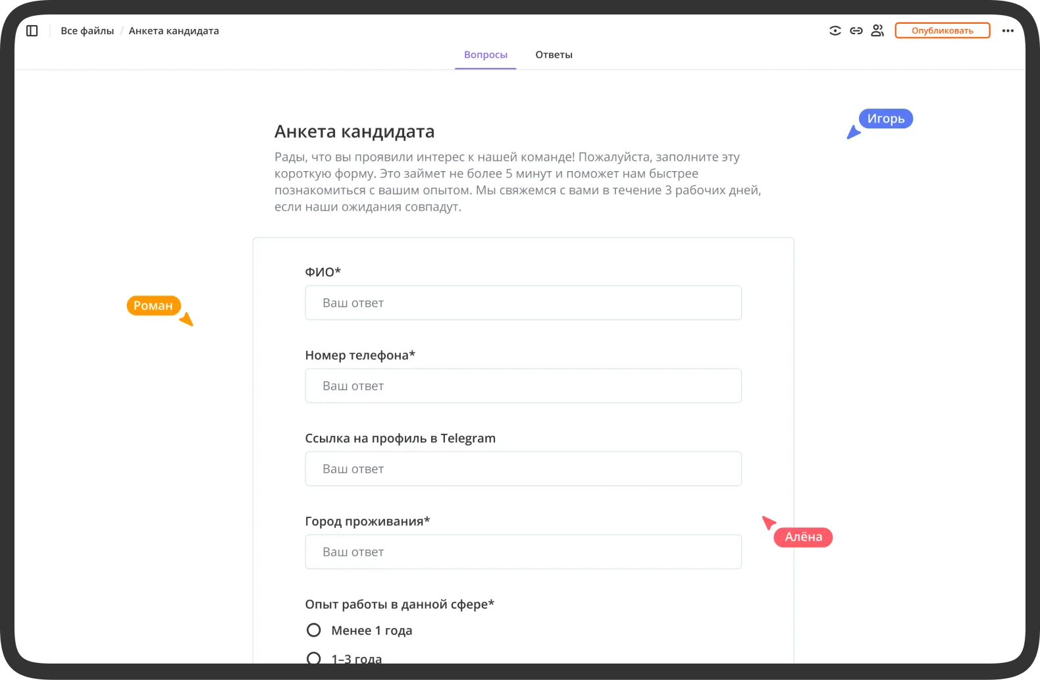Click the preview eye icon
Viewport: 1040px width, 680px height.
tap(835, 31)
